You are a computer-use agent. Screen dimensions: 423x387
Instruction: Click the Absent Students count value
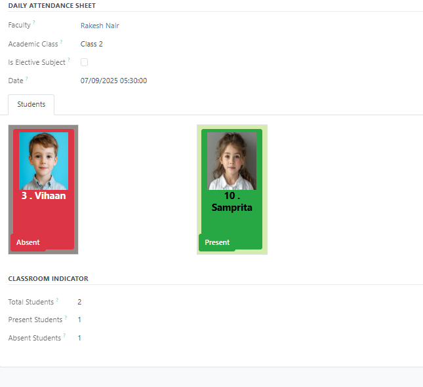pos(79,338)
